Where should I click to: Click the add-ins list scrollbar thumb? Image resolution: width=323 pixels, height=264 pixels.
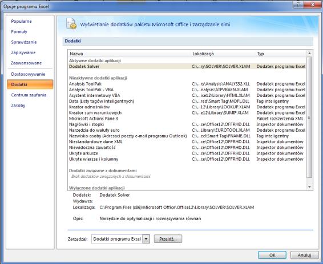309,117
